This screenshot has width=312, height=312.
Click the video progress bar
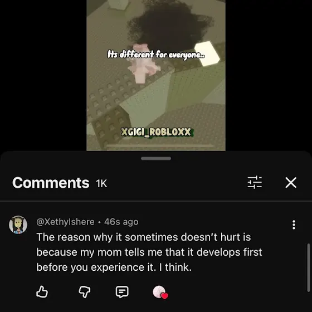click(x=160, y=146)
